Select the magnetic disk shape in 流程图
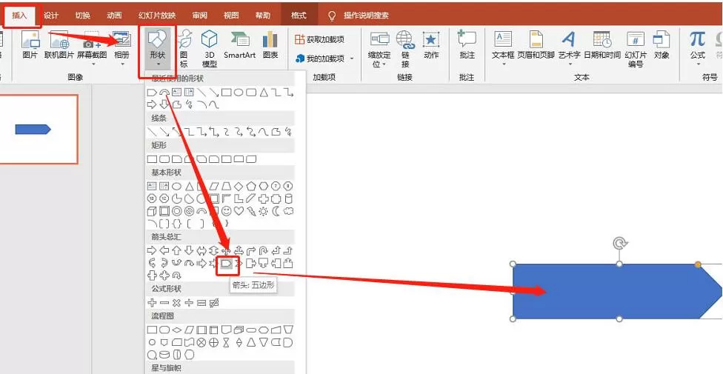 [x=164, y=355]
